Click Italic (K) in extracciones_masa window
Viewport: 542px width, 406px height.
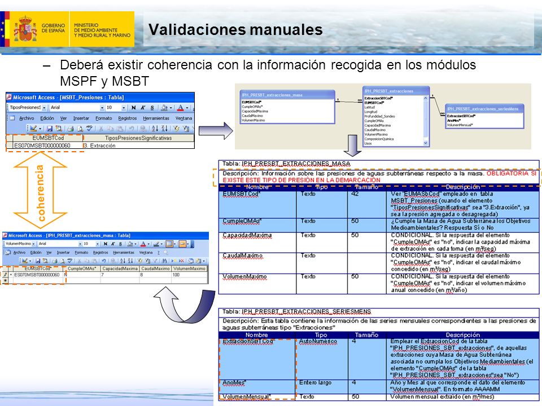(x=113, y=244)
